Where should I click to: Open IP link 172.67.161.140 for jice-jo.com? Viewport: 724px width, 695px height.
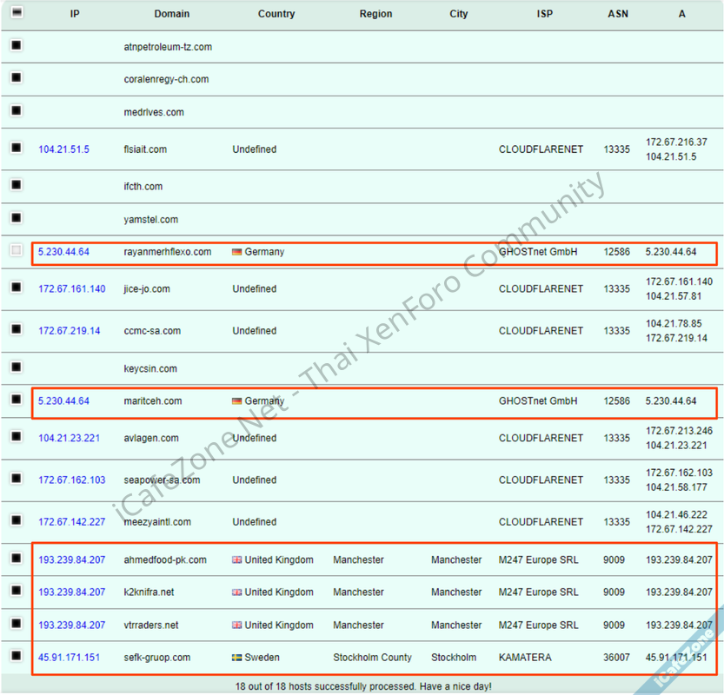click(x=71, y=289)
